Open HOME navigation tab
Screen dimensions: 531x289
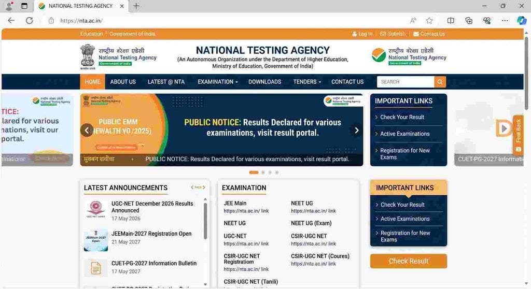click(92, 82)
